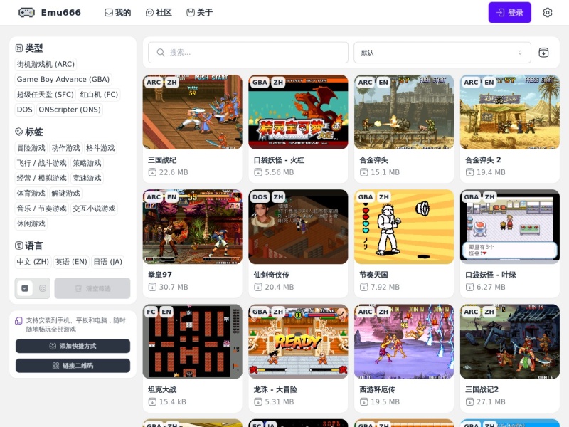The height and width of the screenshot is (427, 569).
Task: Toggle the 策略游戏 tag filter
Action: (x=87, y=163)
